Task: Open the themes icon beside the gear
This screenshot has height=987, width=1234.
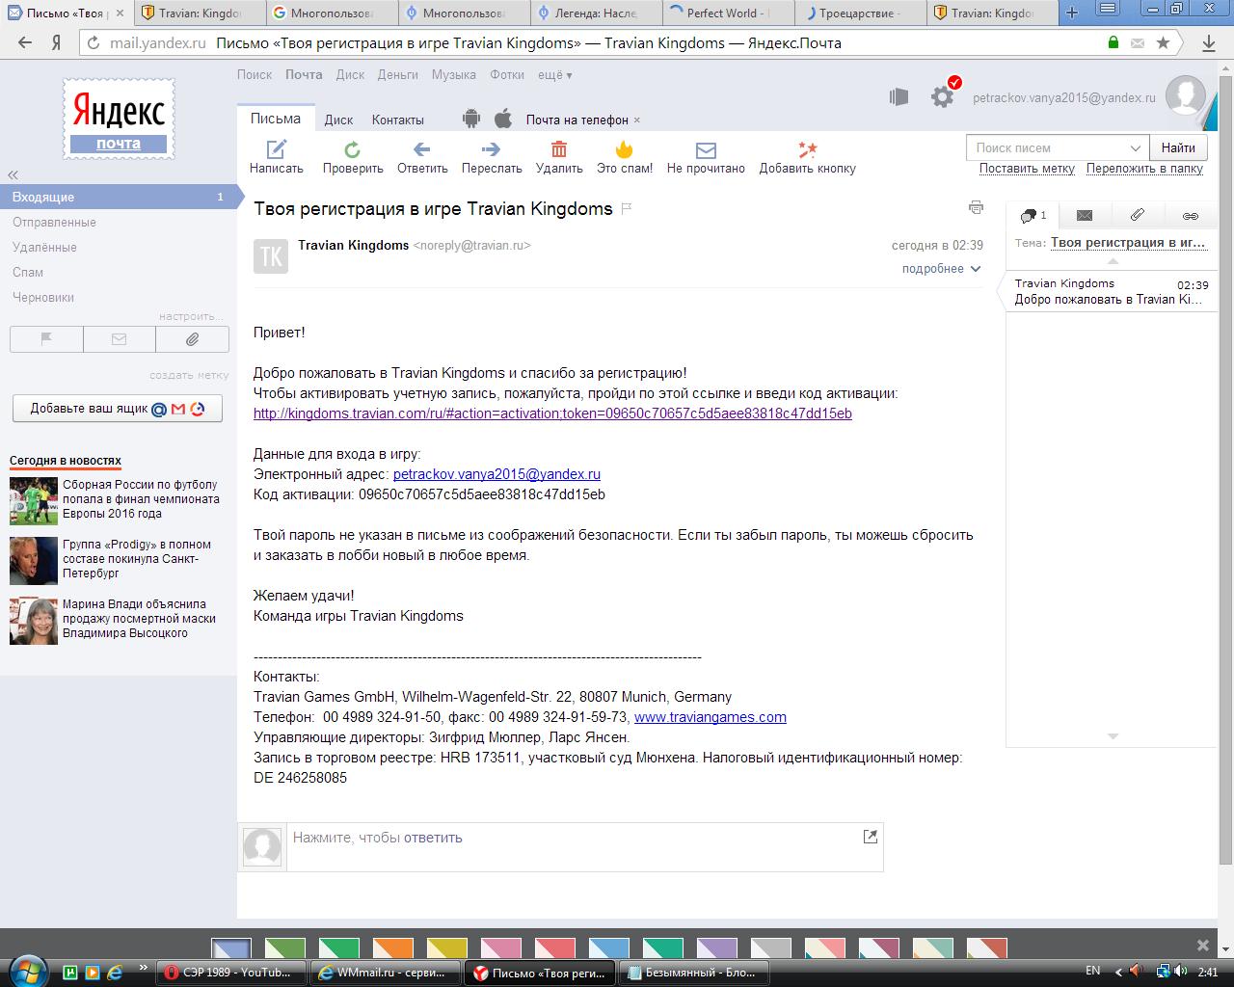Action: [x=899, y=96]
